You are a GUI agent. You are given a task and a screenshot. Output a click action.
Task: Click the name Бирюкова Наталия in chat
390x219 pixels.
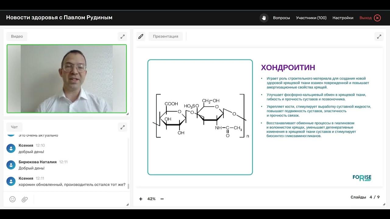point(37,162)
